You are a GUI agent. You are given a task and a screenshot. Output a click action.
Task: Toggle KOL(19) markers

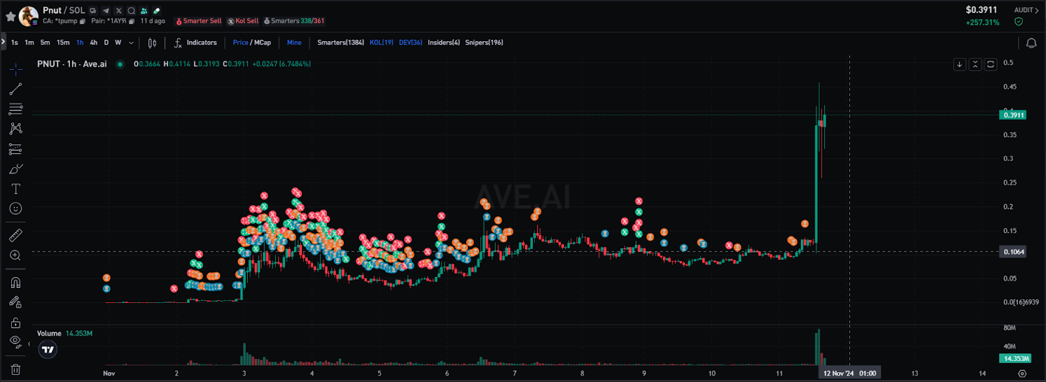[x=381, y=42]
